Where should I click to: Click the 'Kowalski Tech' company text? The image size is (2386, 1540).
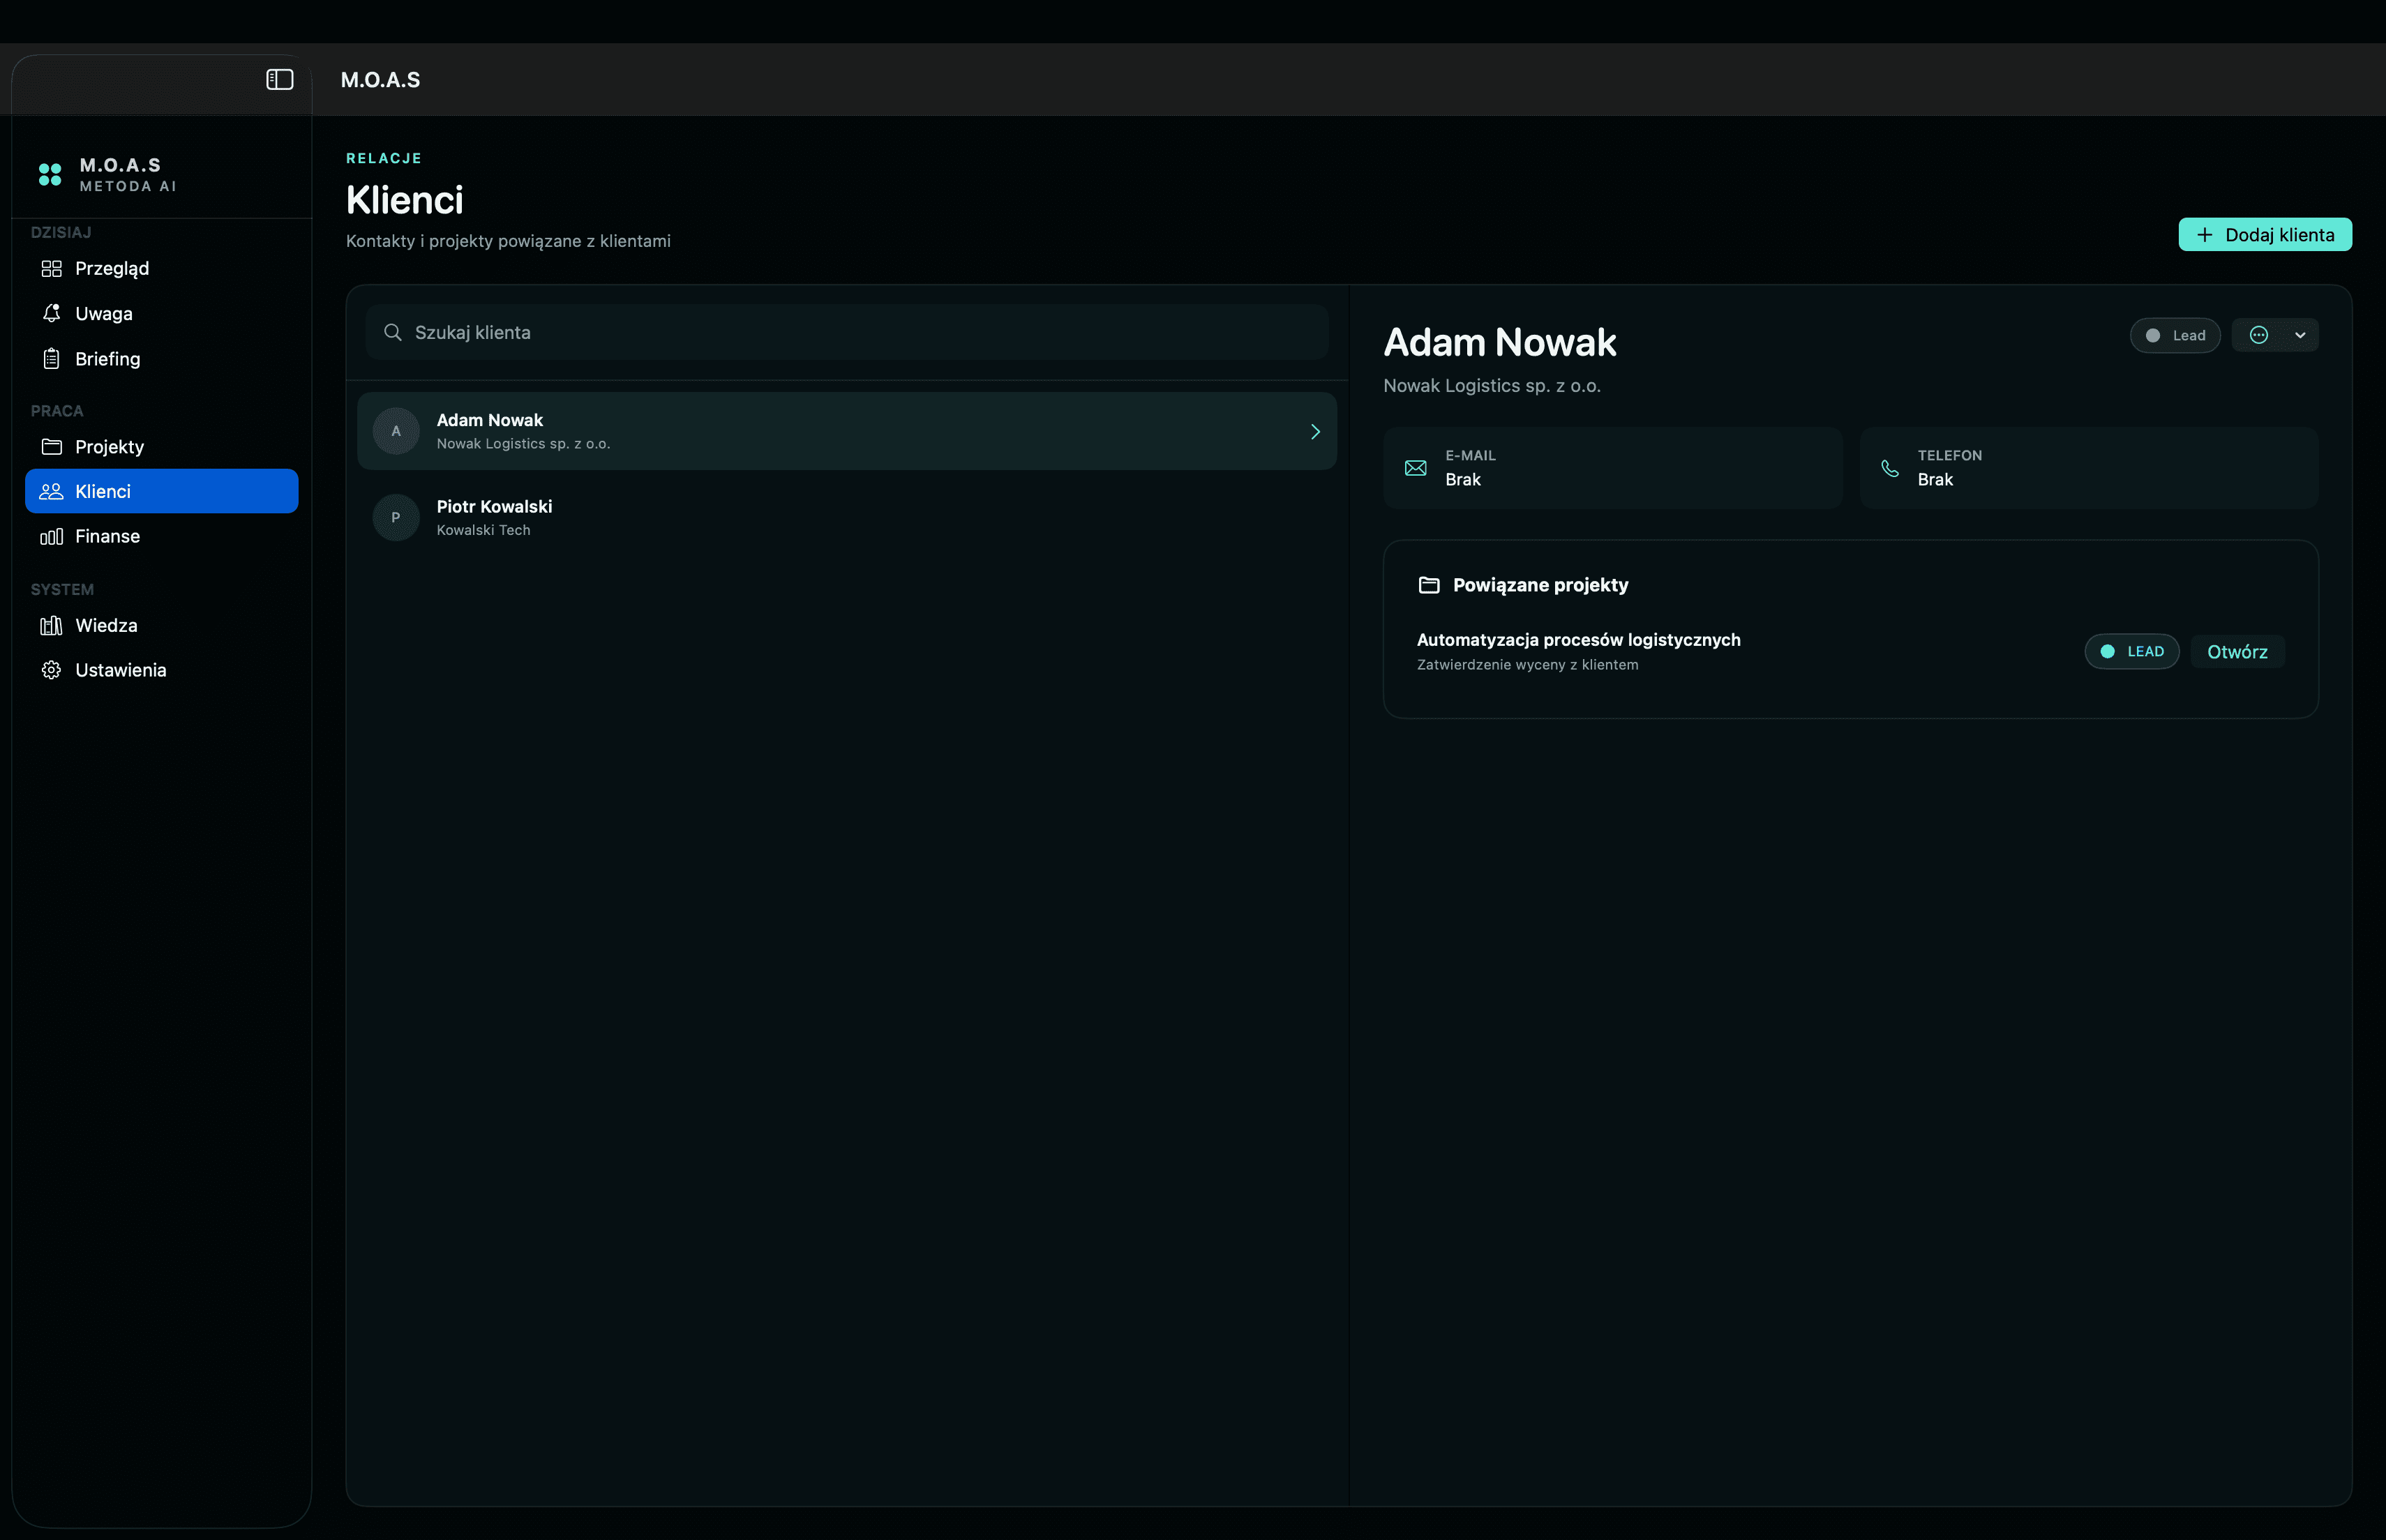484,530
